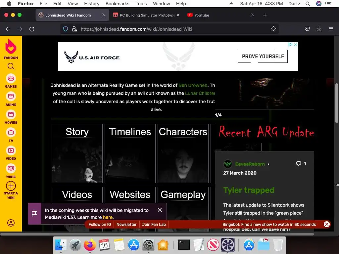
Task: Save to Pocket icon
Action: pyautogui.click(x=307, y=29)
